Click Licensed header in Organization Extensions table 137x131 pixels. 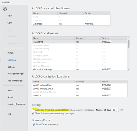pyautogui.click(x=88, y=82)
